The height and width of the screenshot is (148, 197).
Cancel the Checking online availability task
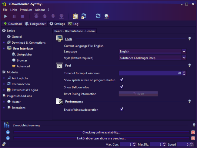(193, 132)
